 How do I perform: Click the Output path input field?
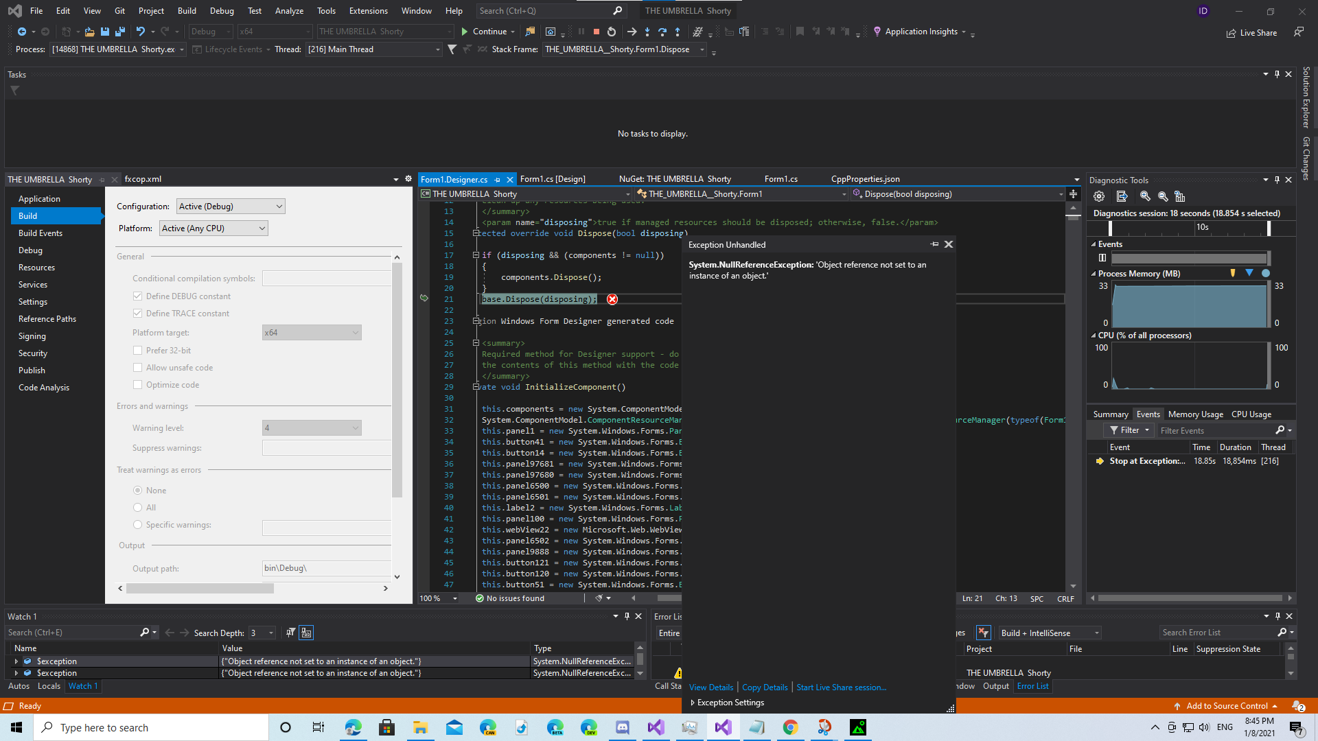click(327, 568)
